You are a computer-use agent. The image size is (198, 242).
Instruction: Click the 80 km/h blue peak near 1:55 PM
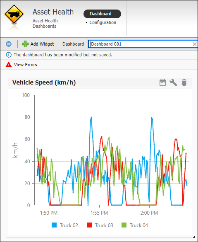[91, 117]
